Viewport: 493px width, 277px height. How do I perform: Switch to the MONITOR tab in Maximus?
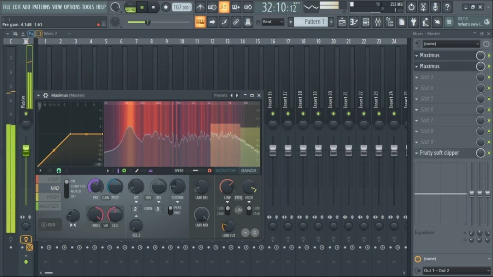226,170
